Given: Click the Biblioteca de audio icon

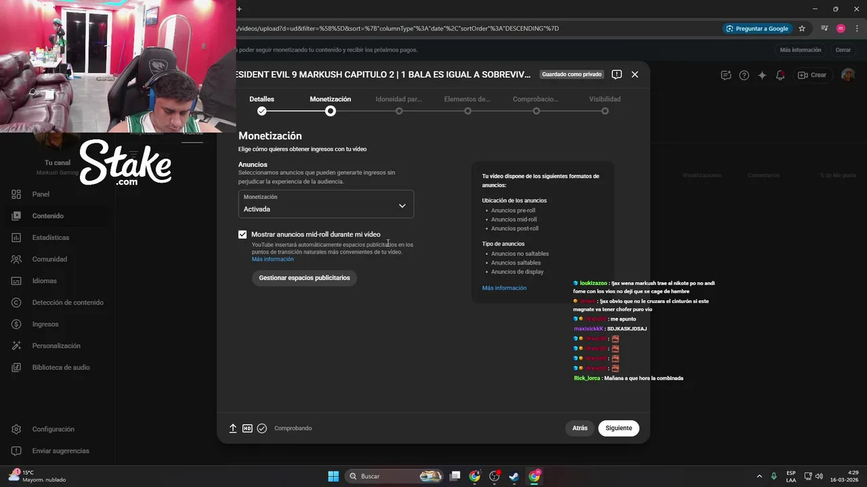Looking at the screenshot, I should click(x=16, y=367).
